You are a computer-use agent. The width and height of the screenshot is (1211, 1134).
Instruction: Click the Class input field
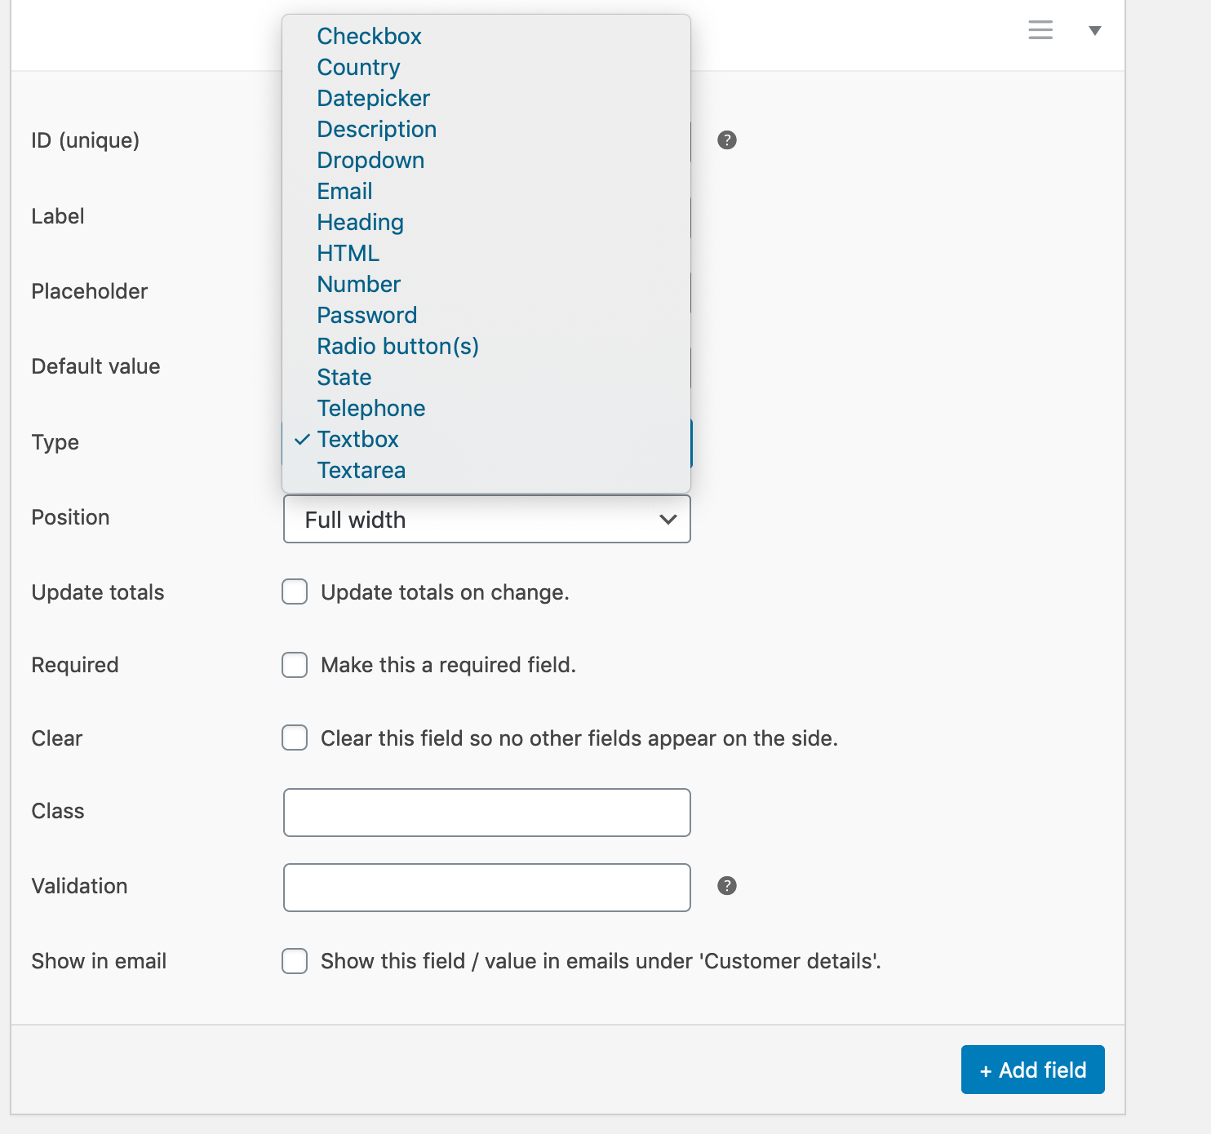pyautogui.click(x=486, y=812)
